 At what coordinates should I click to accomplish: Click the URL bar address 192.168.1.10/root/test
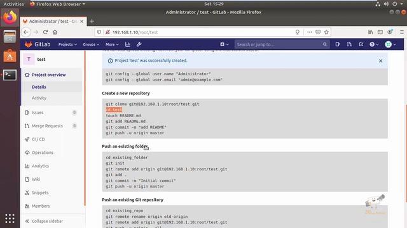pyautogui.click(x=135, y=32)
